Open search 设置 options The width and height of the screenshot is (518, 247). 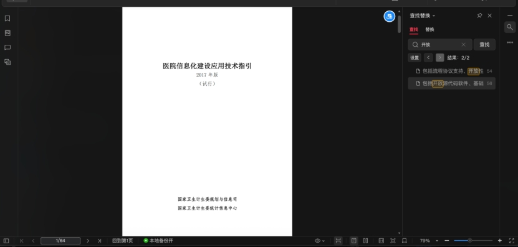pyautogui.click(x=415, y=58)
